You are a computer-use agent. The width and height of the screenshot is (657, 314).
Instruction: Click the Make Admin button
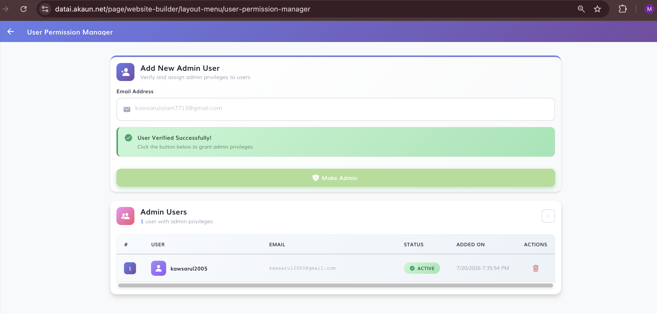coord(336,178)
